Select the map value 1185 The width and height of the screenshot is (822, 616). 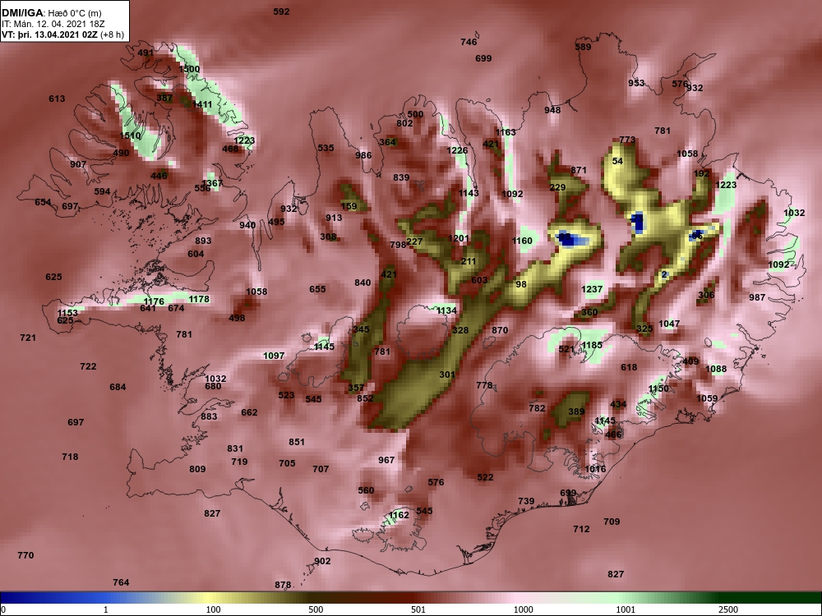point(592,345)
